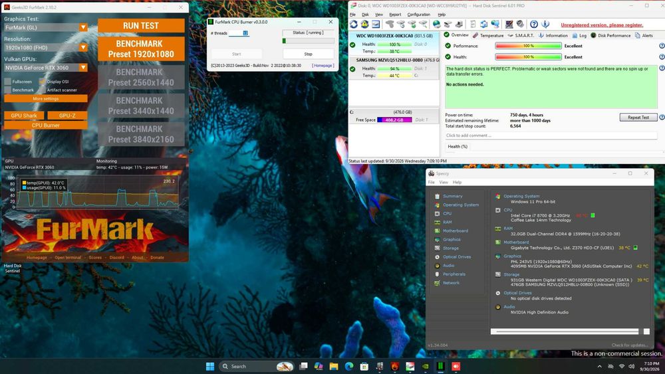Image resolution: width=665 pixels, height=374 pixels.
Task: Open Windows Start menu
Action: 210,367
